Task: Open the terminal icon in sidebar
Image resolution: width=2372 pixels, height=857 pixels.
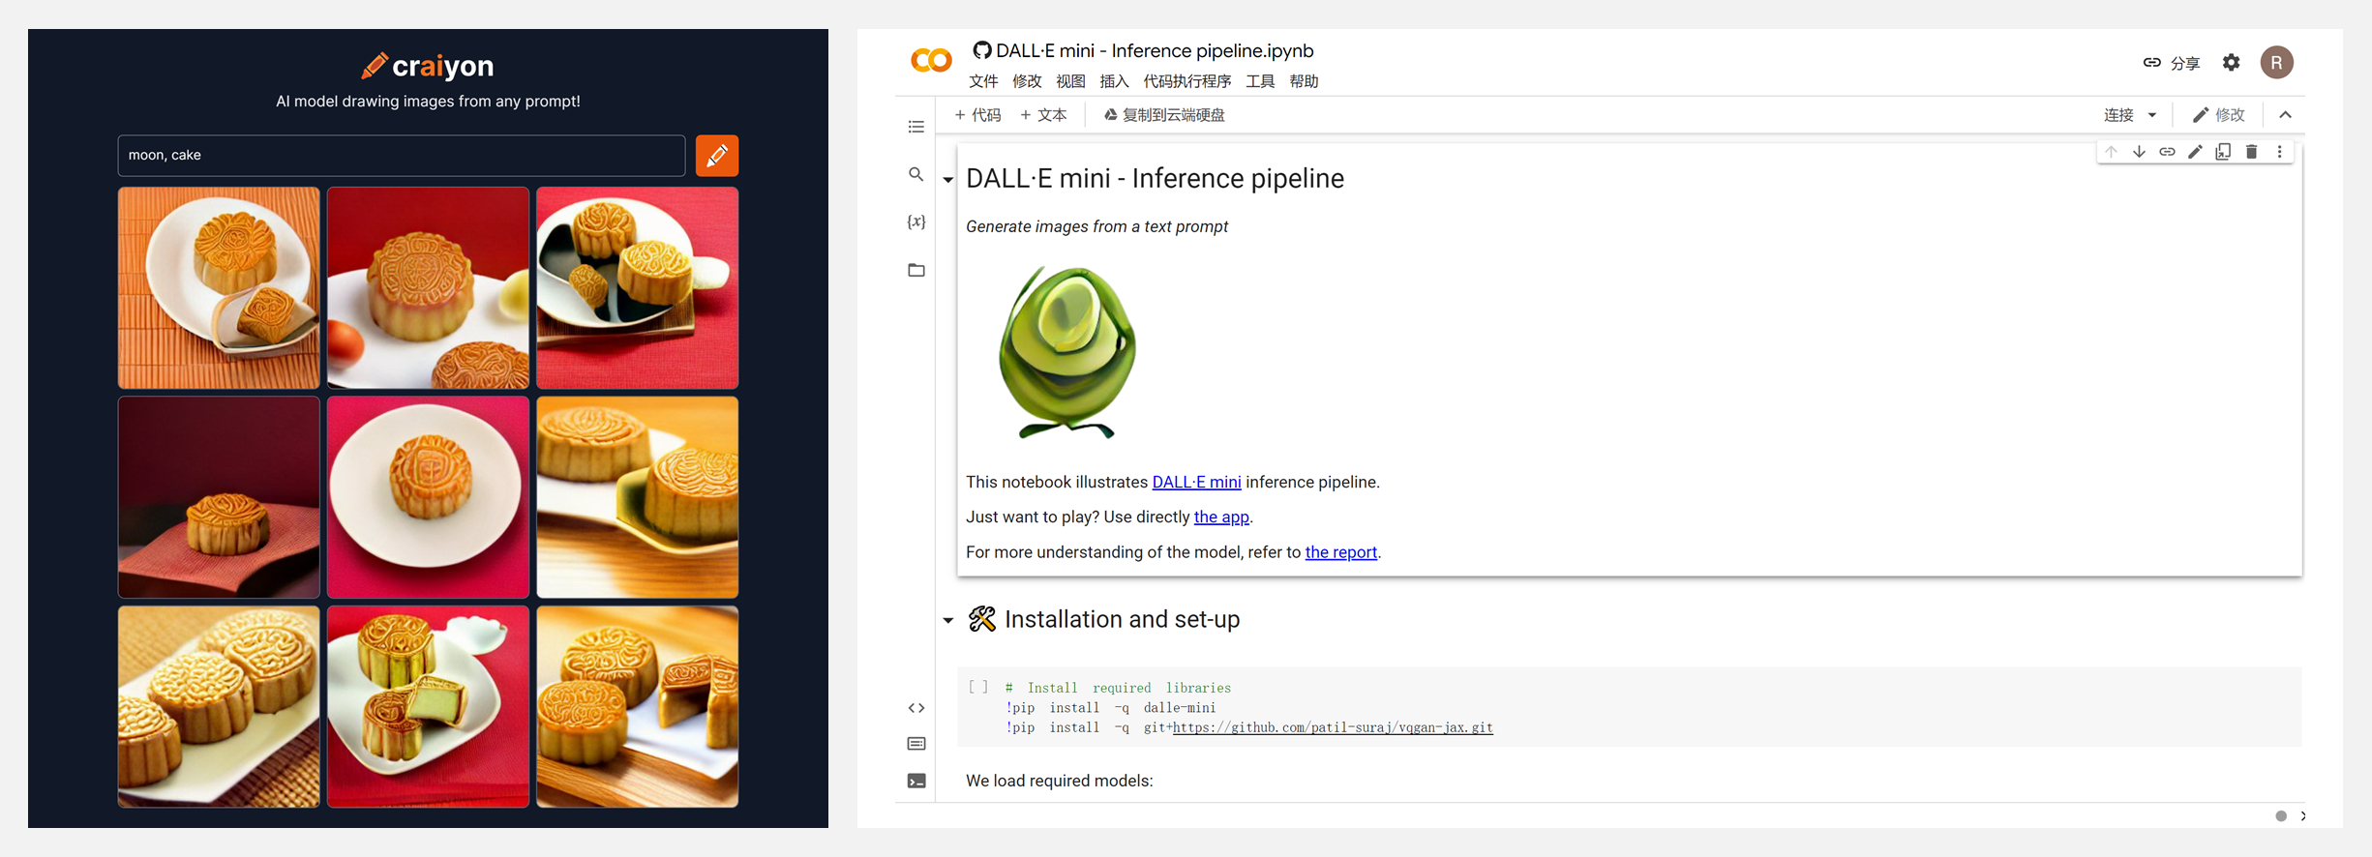Action: (916, 781)
